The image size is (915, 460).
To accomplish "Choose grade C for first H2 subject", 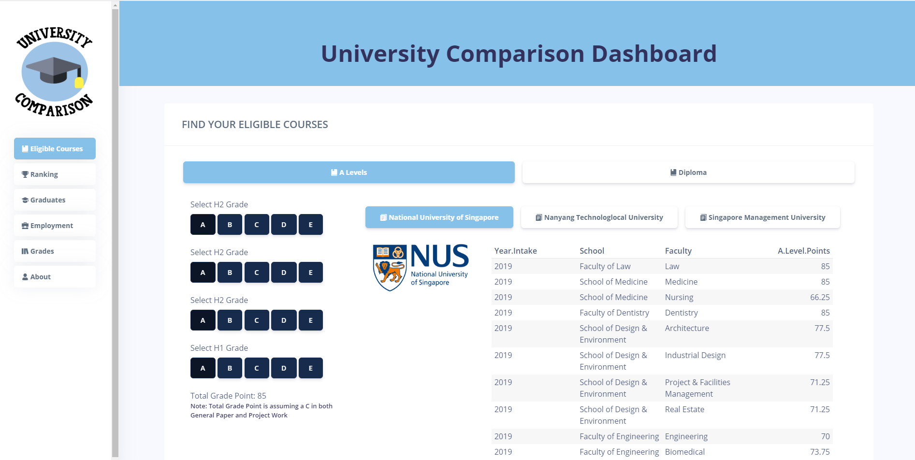I will tap(257, 225).
